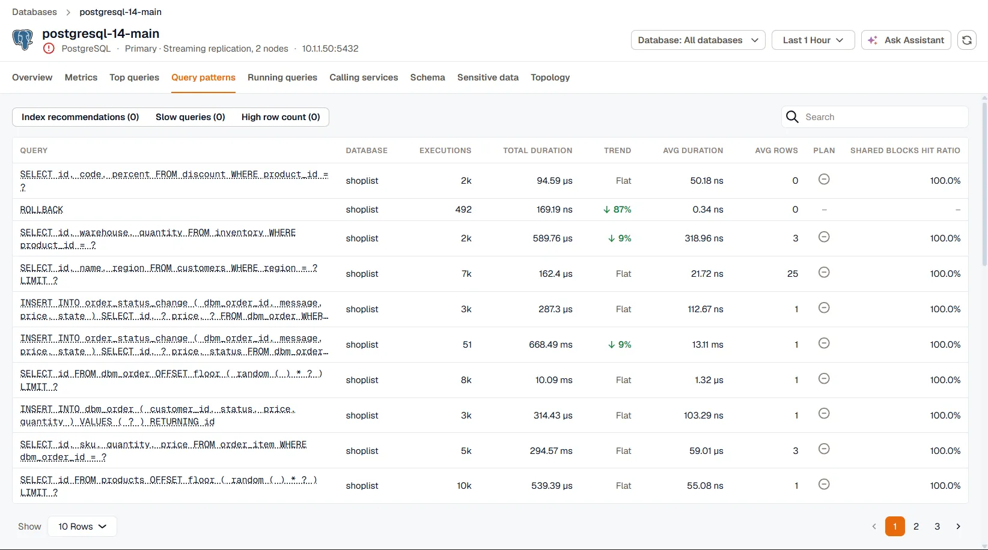Open plan icon for INSERT INTO dbm_order row

[x=824, y=414]
